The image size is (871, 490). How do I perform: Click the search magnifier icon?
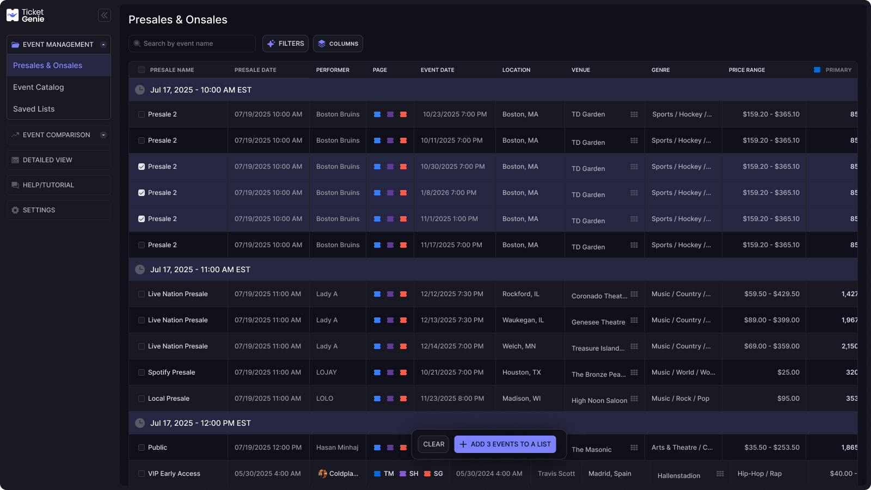coord(137,44)
